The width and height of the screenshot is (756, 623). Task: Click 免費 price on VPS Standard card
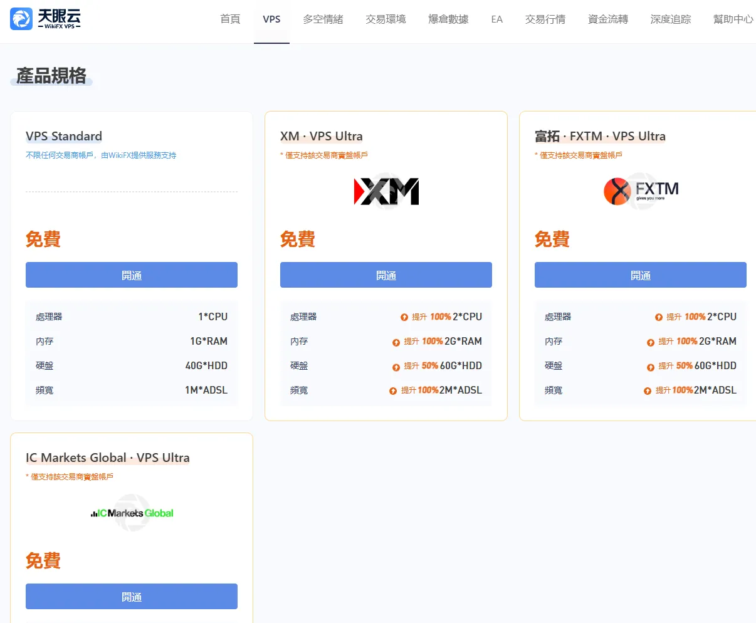43,239
